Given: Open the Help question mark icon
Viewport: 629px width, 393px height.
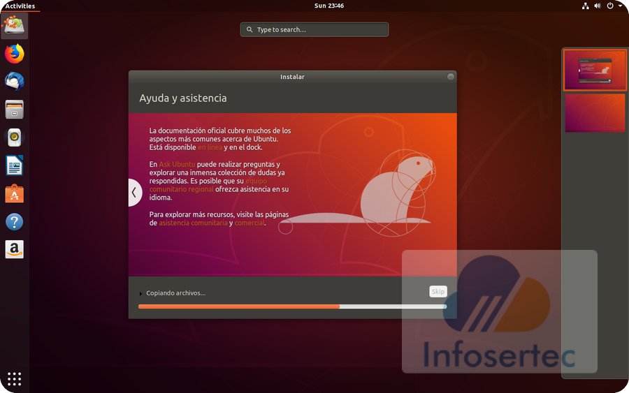Looking at the screenshot, I should coord(14,222).
